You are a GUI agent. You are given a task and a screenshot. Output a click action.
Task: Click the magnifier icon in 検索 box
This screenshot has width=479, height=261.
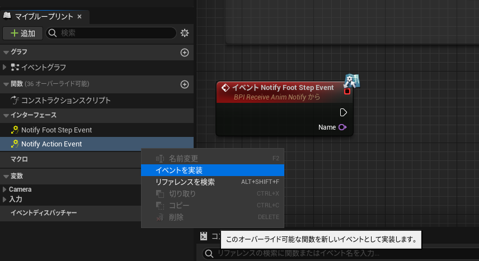tap(53, 33)
